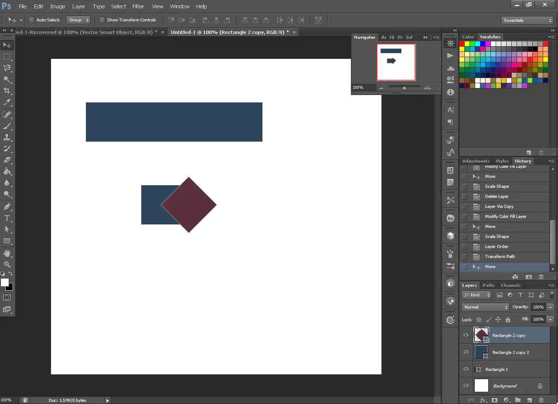Switch to the Channels tab

[510, 285]
